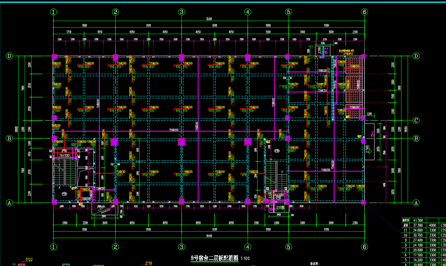Click the 1200 dimension near axis C
446x266 pixels.
pos(370,114)
